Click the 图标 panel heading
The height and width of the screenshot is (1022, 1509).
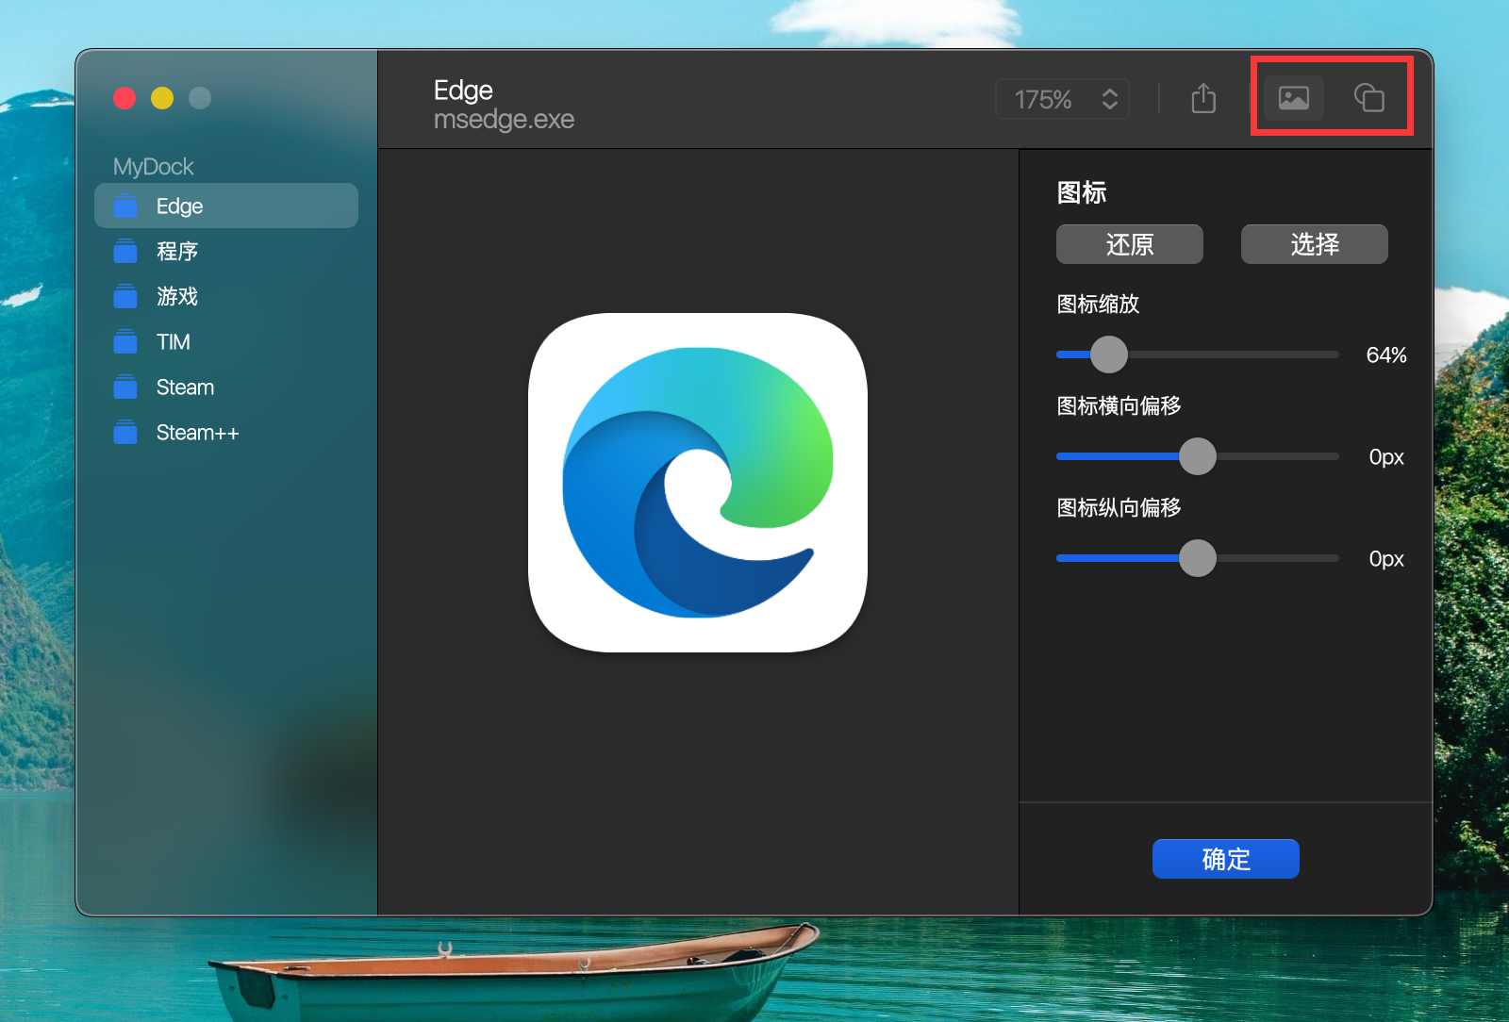tap(1082, 192)
